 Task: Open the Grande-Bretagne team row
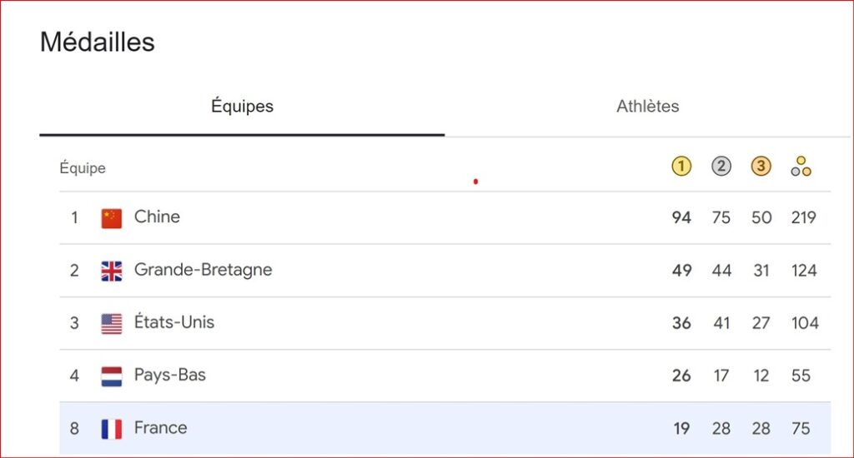coord(445,271)
